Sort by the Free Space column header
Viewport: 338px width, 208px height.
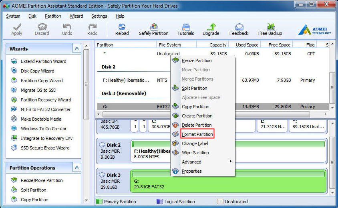click(x=276, y=45)
